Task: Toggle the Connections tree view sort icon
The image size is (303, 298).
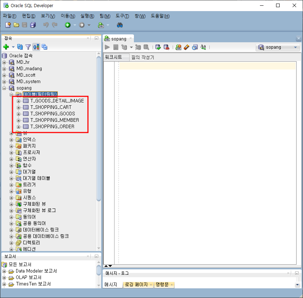Action: [36, 47]
